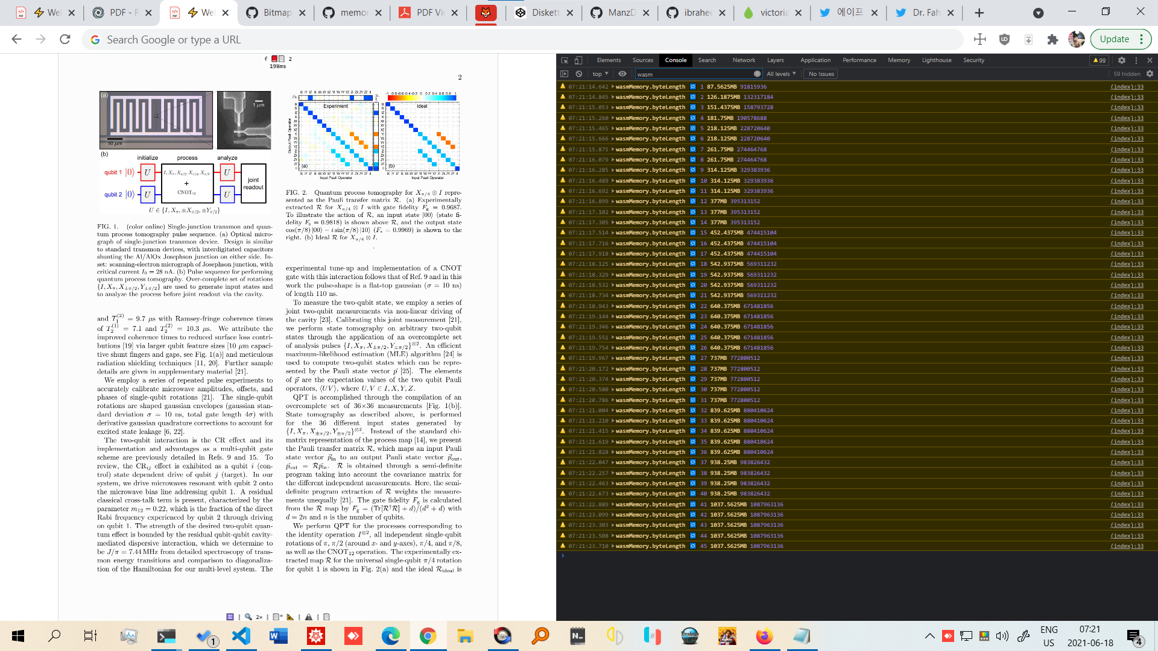1158x651 pixels.
Task: Click the magnifier zoom icon below PDF
Action: (x=248, y=617)
